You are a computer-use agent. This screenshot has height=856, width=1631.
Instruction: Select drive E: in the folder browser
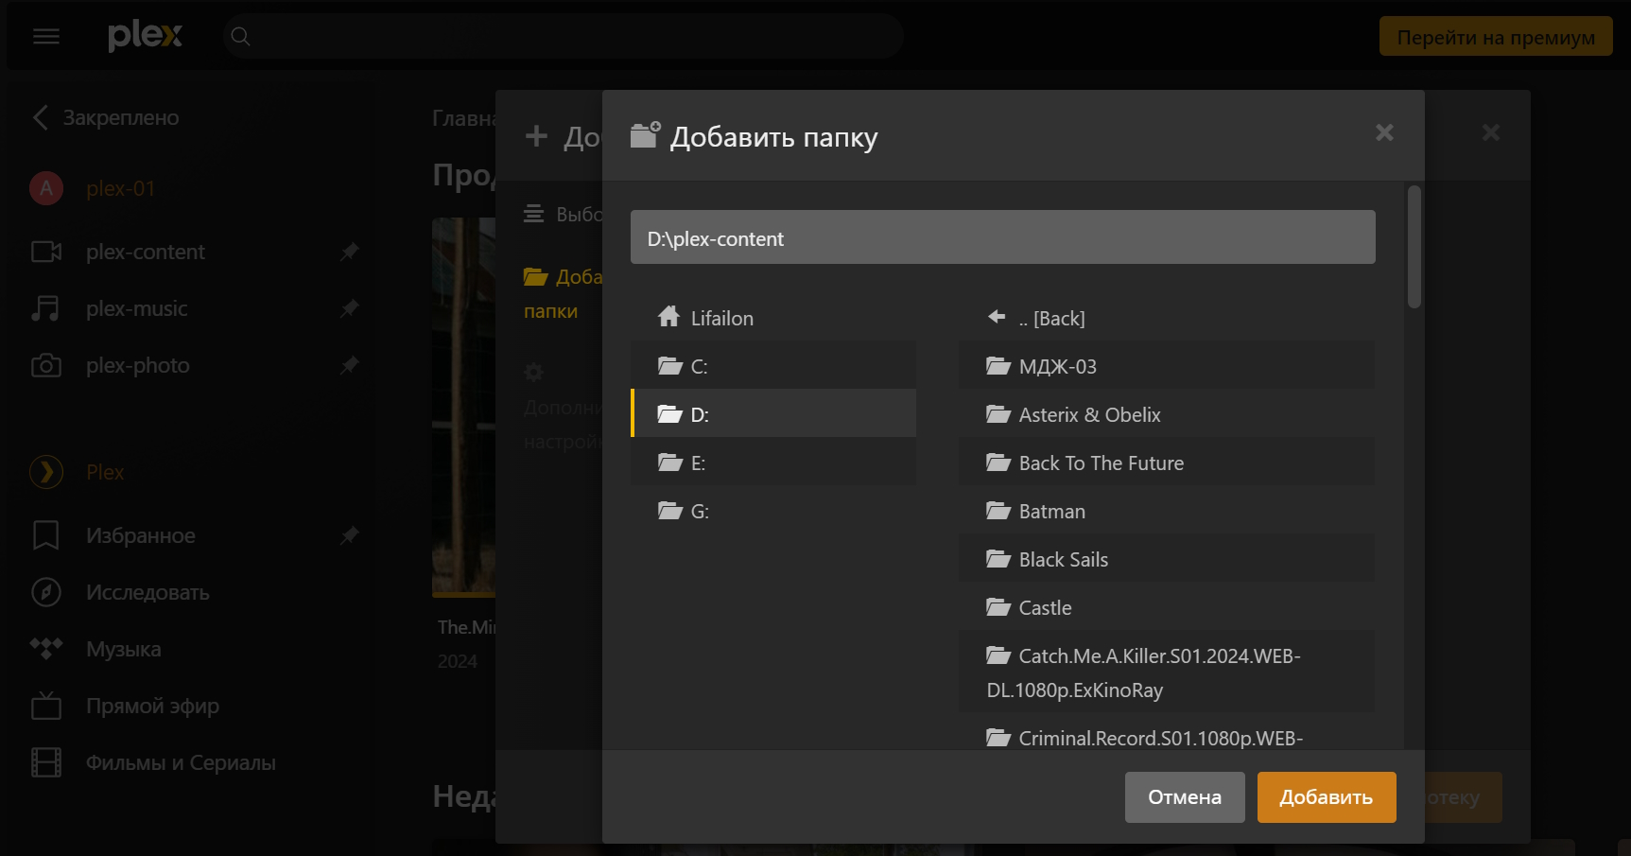773,463
